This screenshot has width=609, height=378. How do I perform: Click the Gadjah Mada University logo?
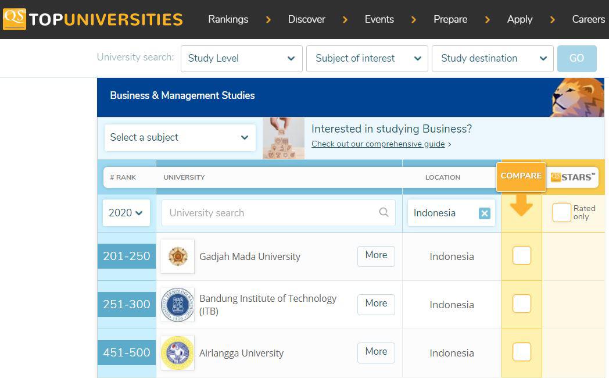177,256
